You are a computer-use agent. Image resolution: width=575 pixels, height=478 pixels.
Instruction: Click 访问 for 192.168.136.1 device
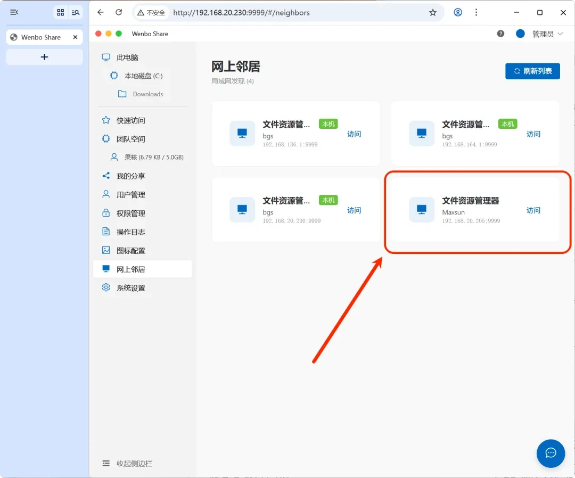pyautogui.click(x=354, y=134)
